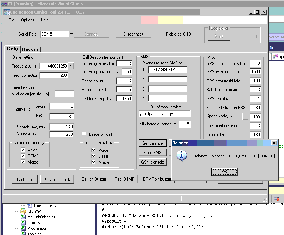
Task: Uncheck Voice under Coords on timer by
Action: click(23, 150)
